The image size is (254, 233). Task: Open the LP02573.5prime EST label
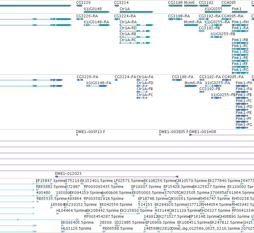(x=129, y=181)
